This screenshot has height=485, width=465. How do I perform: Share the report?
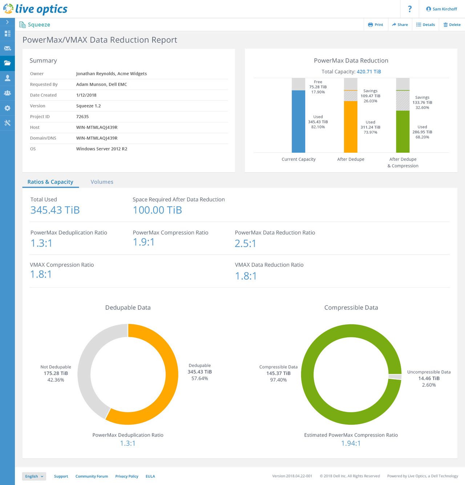[x=400, y=25]
